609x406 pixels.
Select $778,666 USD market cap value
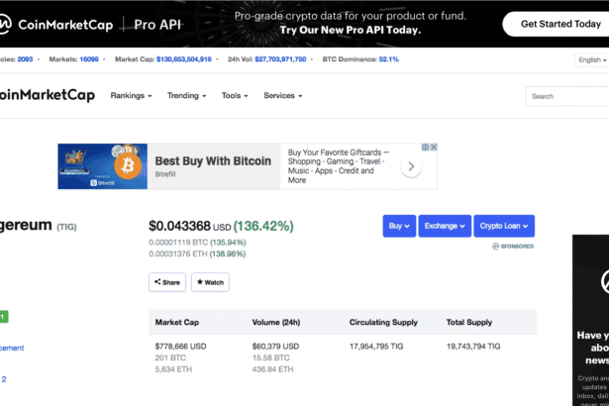pyautogui.click(x=180, y=347)
